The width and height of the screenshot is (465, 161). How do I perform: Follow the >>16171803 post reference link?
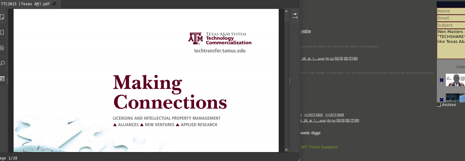(x=313, y=115)
